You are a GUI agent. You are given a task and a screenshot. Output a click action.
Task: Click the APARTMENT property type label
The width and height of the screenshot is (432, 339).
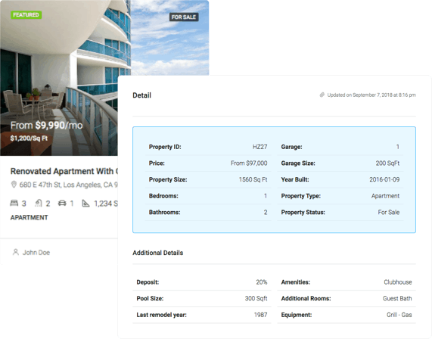click(30, 217)
